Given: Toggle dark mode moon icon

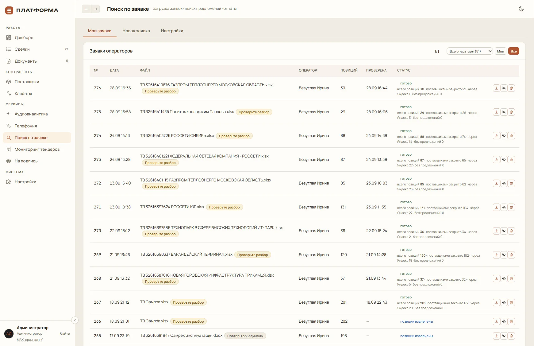Looking at the screenshot, I should (x=521, y=9).
